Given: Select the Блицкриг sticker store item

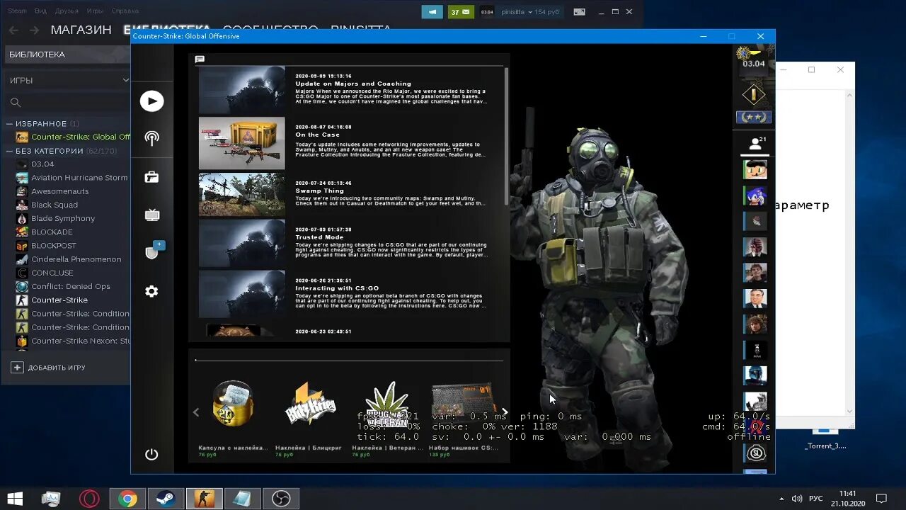Looking at the screenshot, I should tap(309, 416).
